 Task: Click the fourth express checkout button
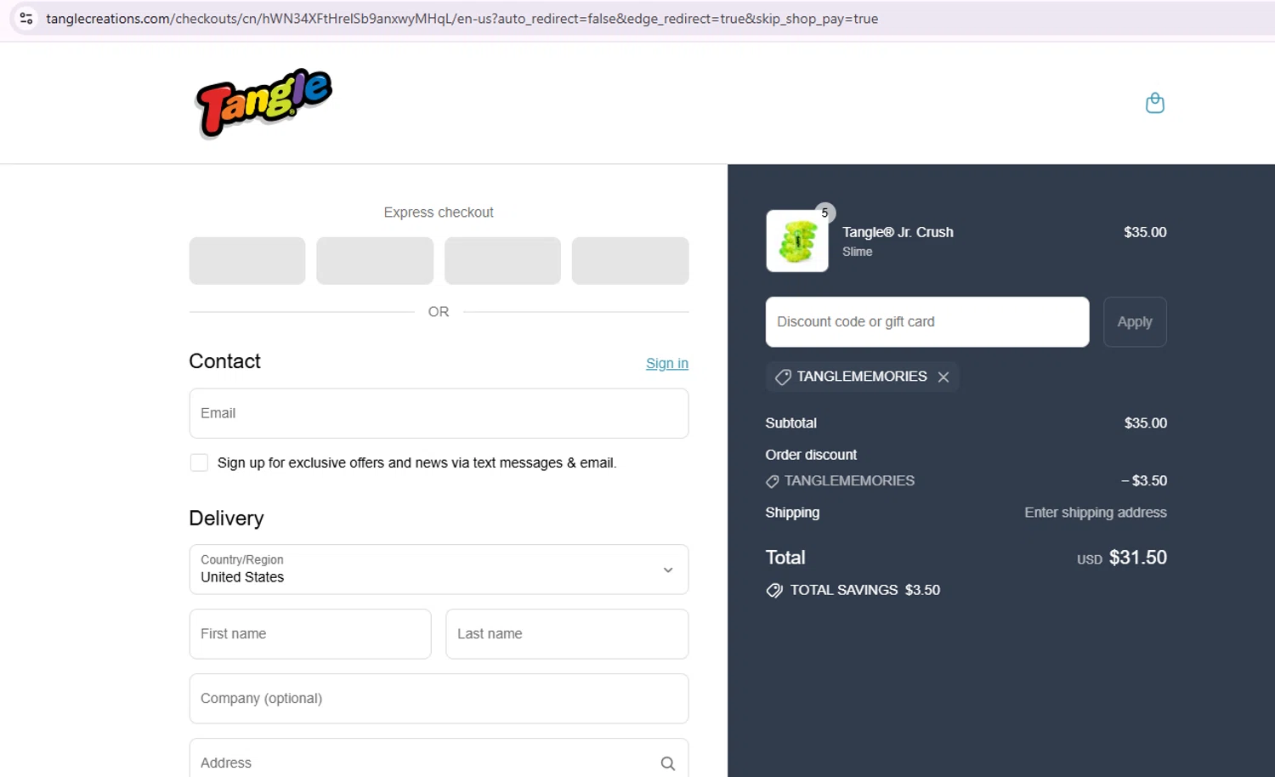point(630,261)
